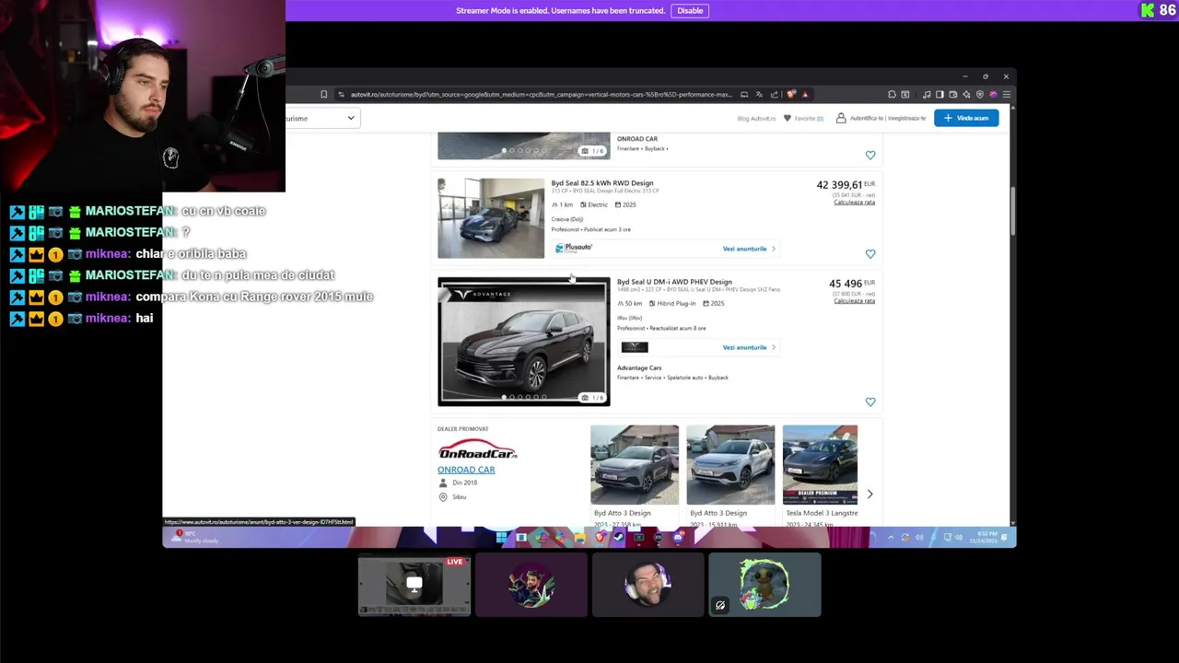Screen dimensions: 1179x663
Task: Click translate page icon in address bar
Action: (x=759, y=94)
